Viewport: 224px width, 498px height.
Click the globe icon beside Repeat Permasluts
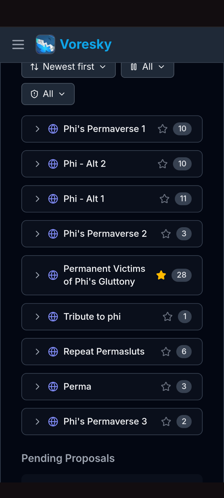click(x=53, y=352)
